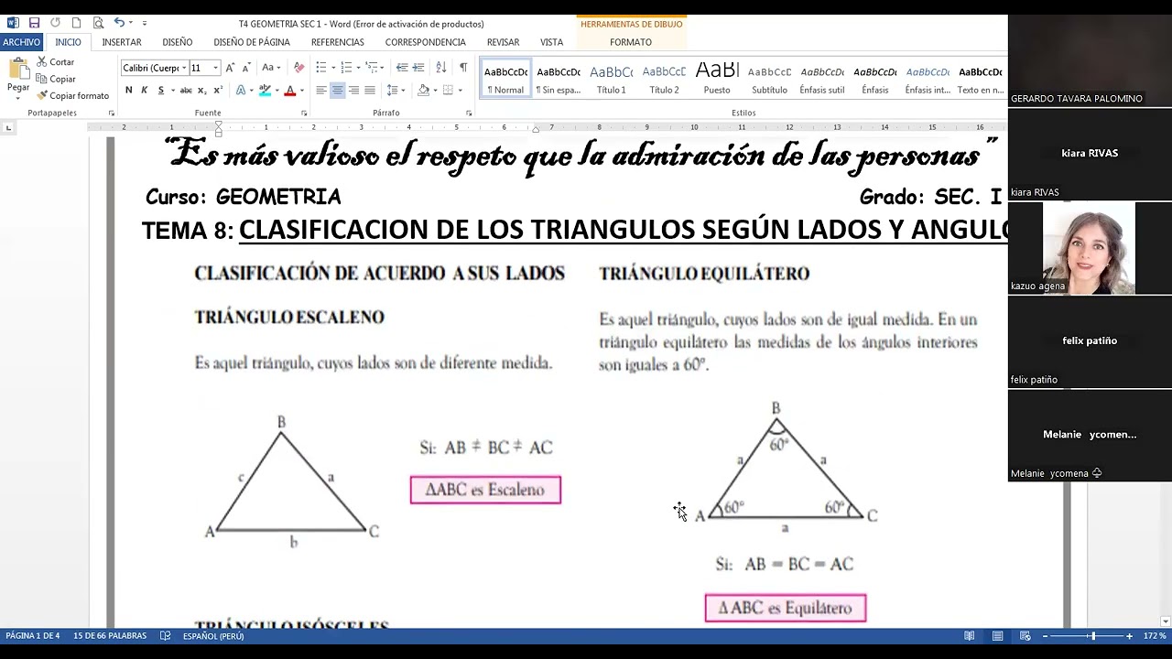Screen dimensions: 1172x659
Task: Toggle bold N formatting
Action: pyautogui.click(x=129, y=90)
